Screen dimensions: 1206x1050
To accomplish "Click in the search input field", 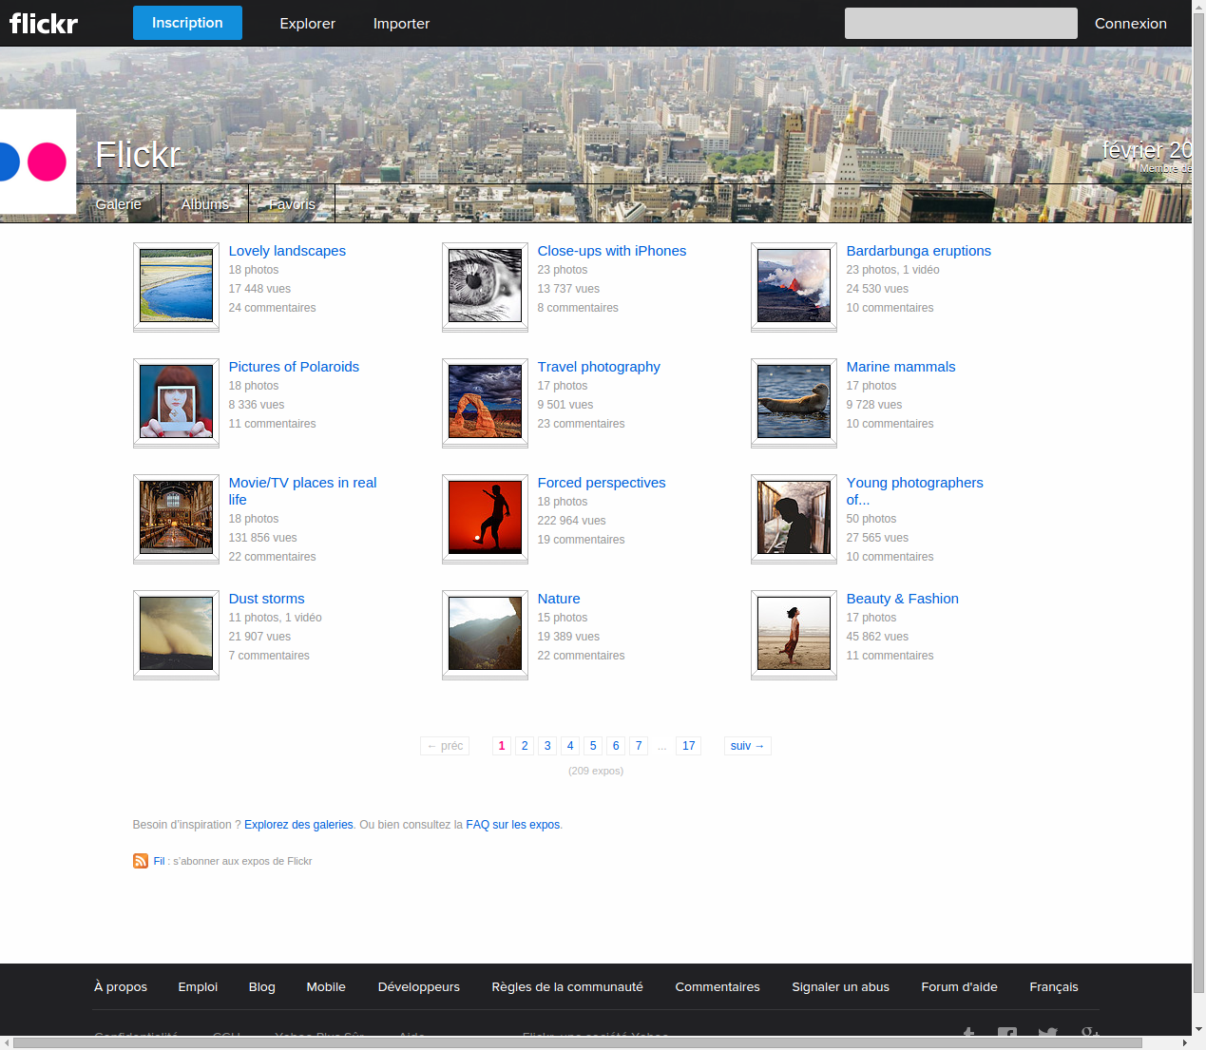I will (x=960, y=24).
